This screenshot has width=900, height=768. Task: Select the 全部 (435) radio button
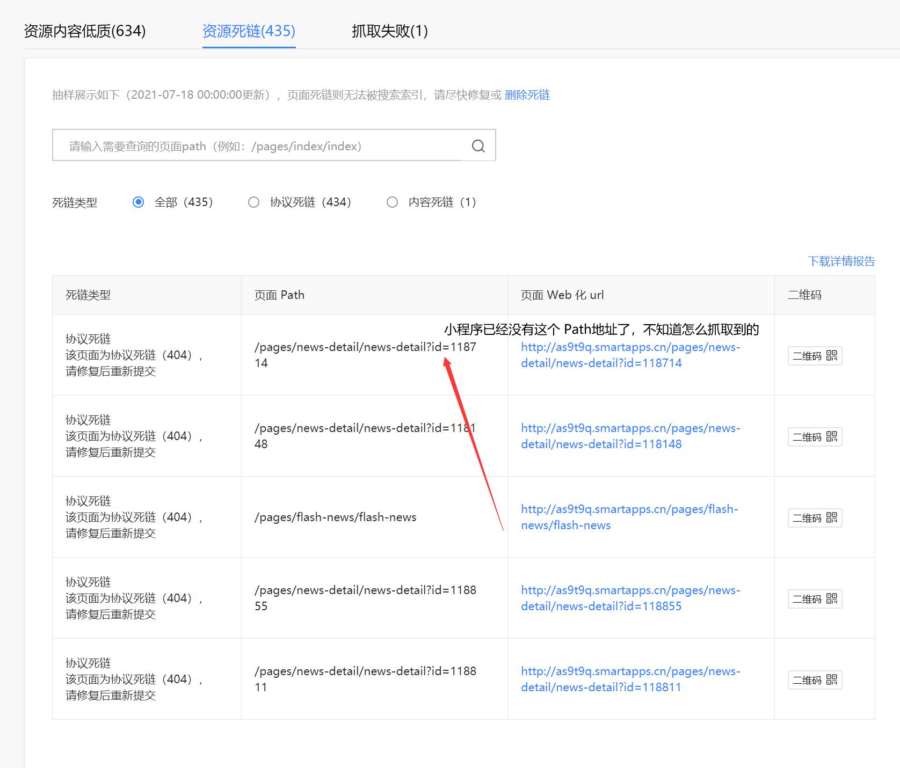click(x=138, y=202)
